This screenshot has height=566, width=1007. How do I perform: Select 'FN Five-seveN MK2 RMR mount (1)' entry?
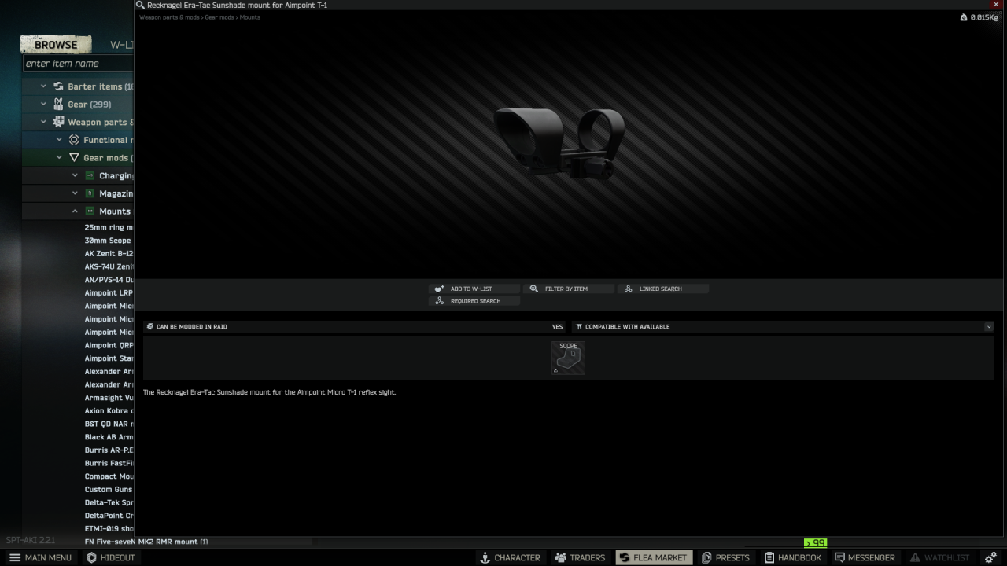pos(146,542)
